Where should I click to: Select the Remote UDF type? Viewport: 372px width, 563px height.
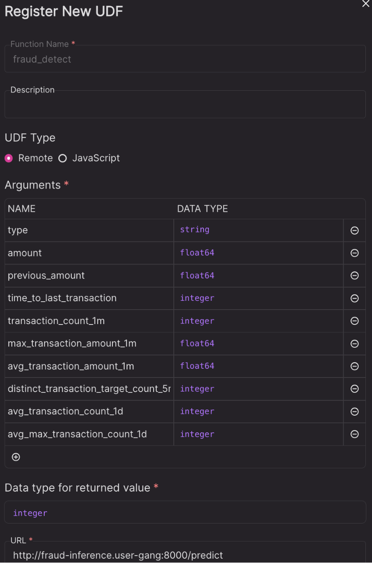[x=10, y=158]
